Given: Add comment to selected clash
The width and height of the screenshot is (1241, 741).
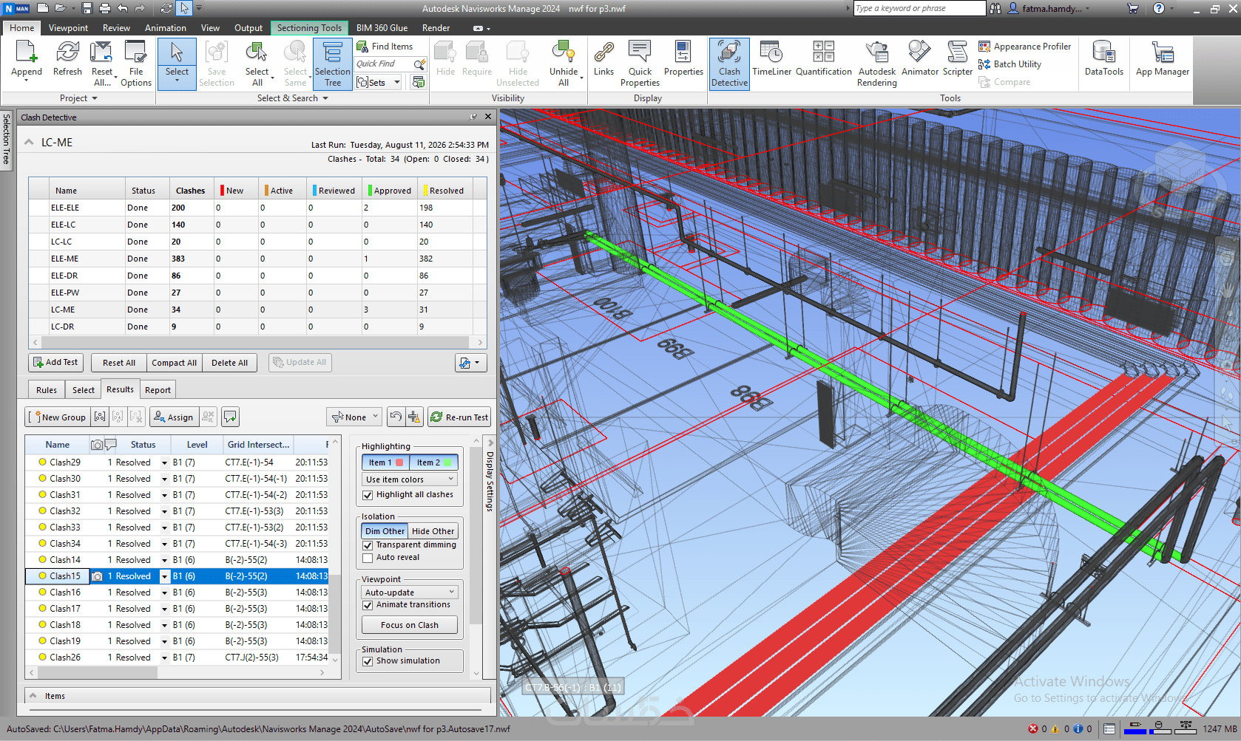Looking at the screenshot, I should pyautogui.click(x=231, y=417).
